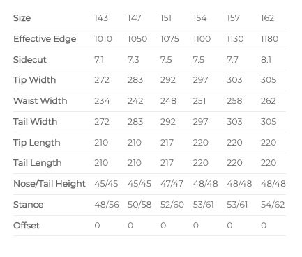Click the Tip Width row label

pyautogui.click(x=34, y=80)
